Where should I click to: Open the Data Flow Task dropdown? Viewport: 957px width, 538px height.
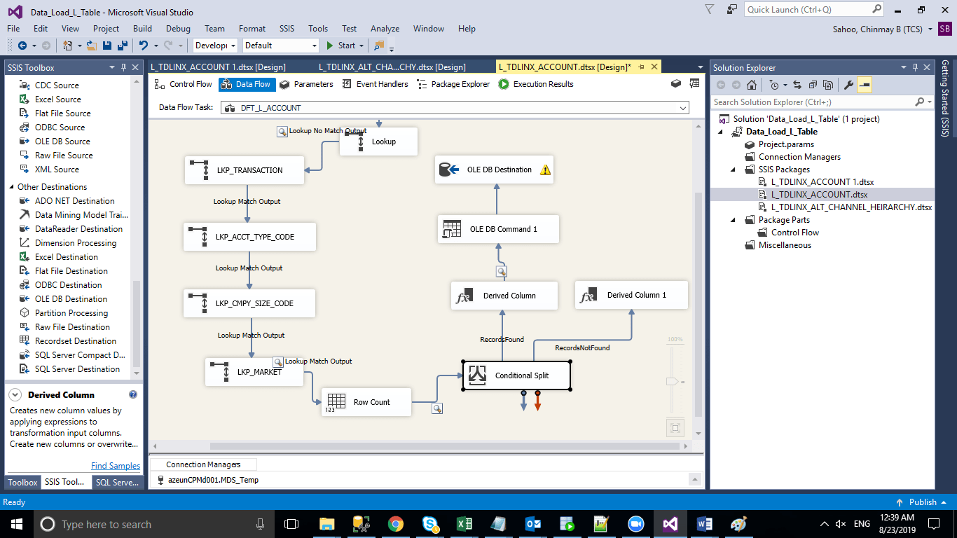point(682,108)
